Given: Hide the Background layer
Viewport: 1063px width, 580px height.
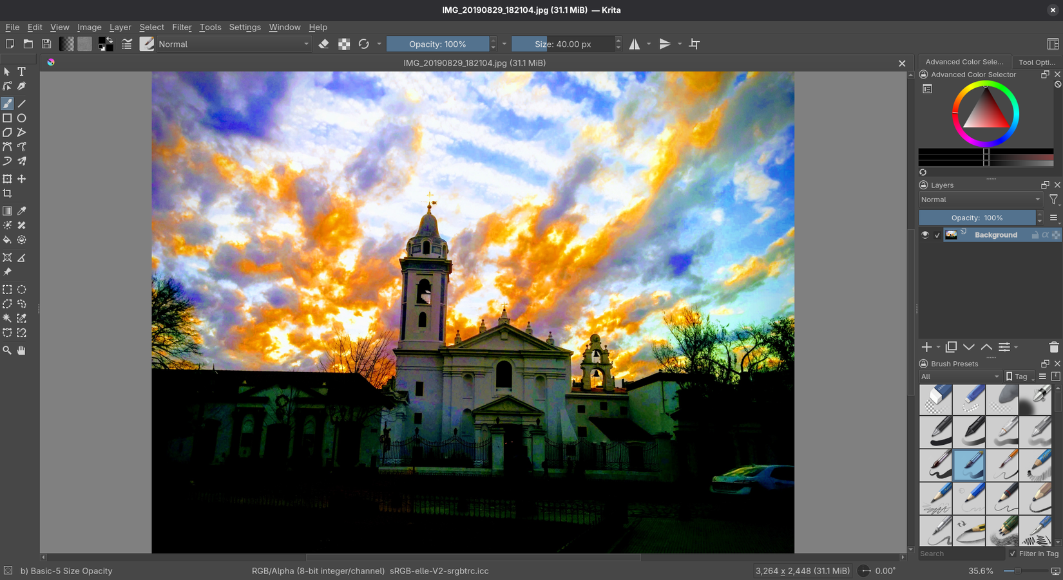Looking at the screenshot, I should click(925, 234).
